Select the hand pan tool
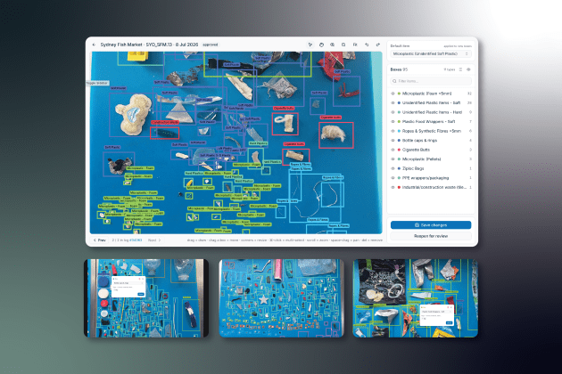The height and width of the screenshot is (374, 562). (321, 45)
